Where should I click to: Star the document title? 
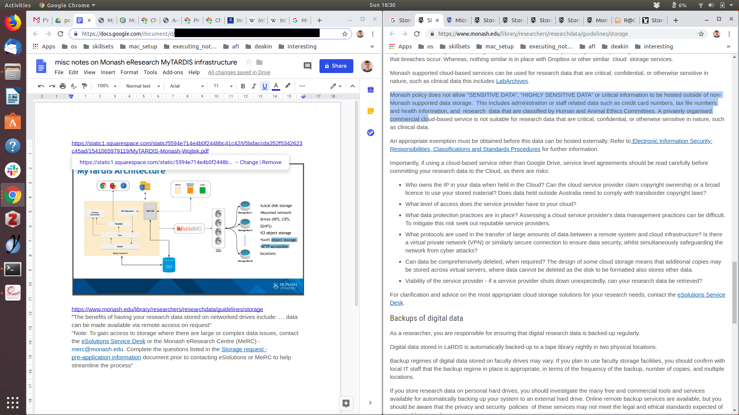pos(249,62)
